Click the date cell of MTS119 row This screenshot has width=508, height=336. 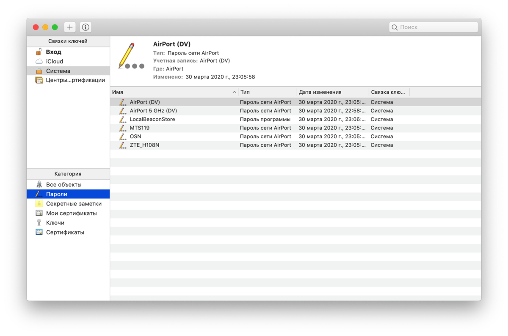pos(332,128)
